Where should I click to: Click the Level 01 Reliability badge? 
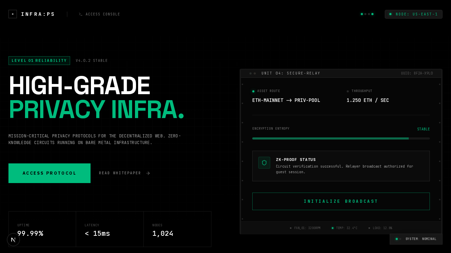(x=39, y=61)
